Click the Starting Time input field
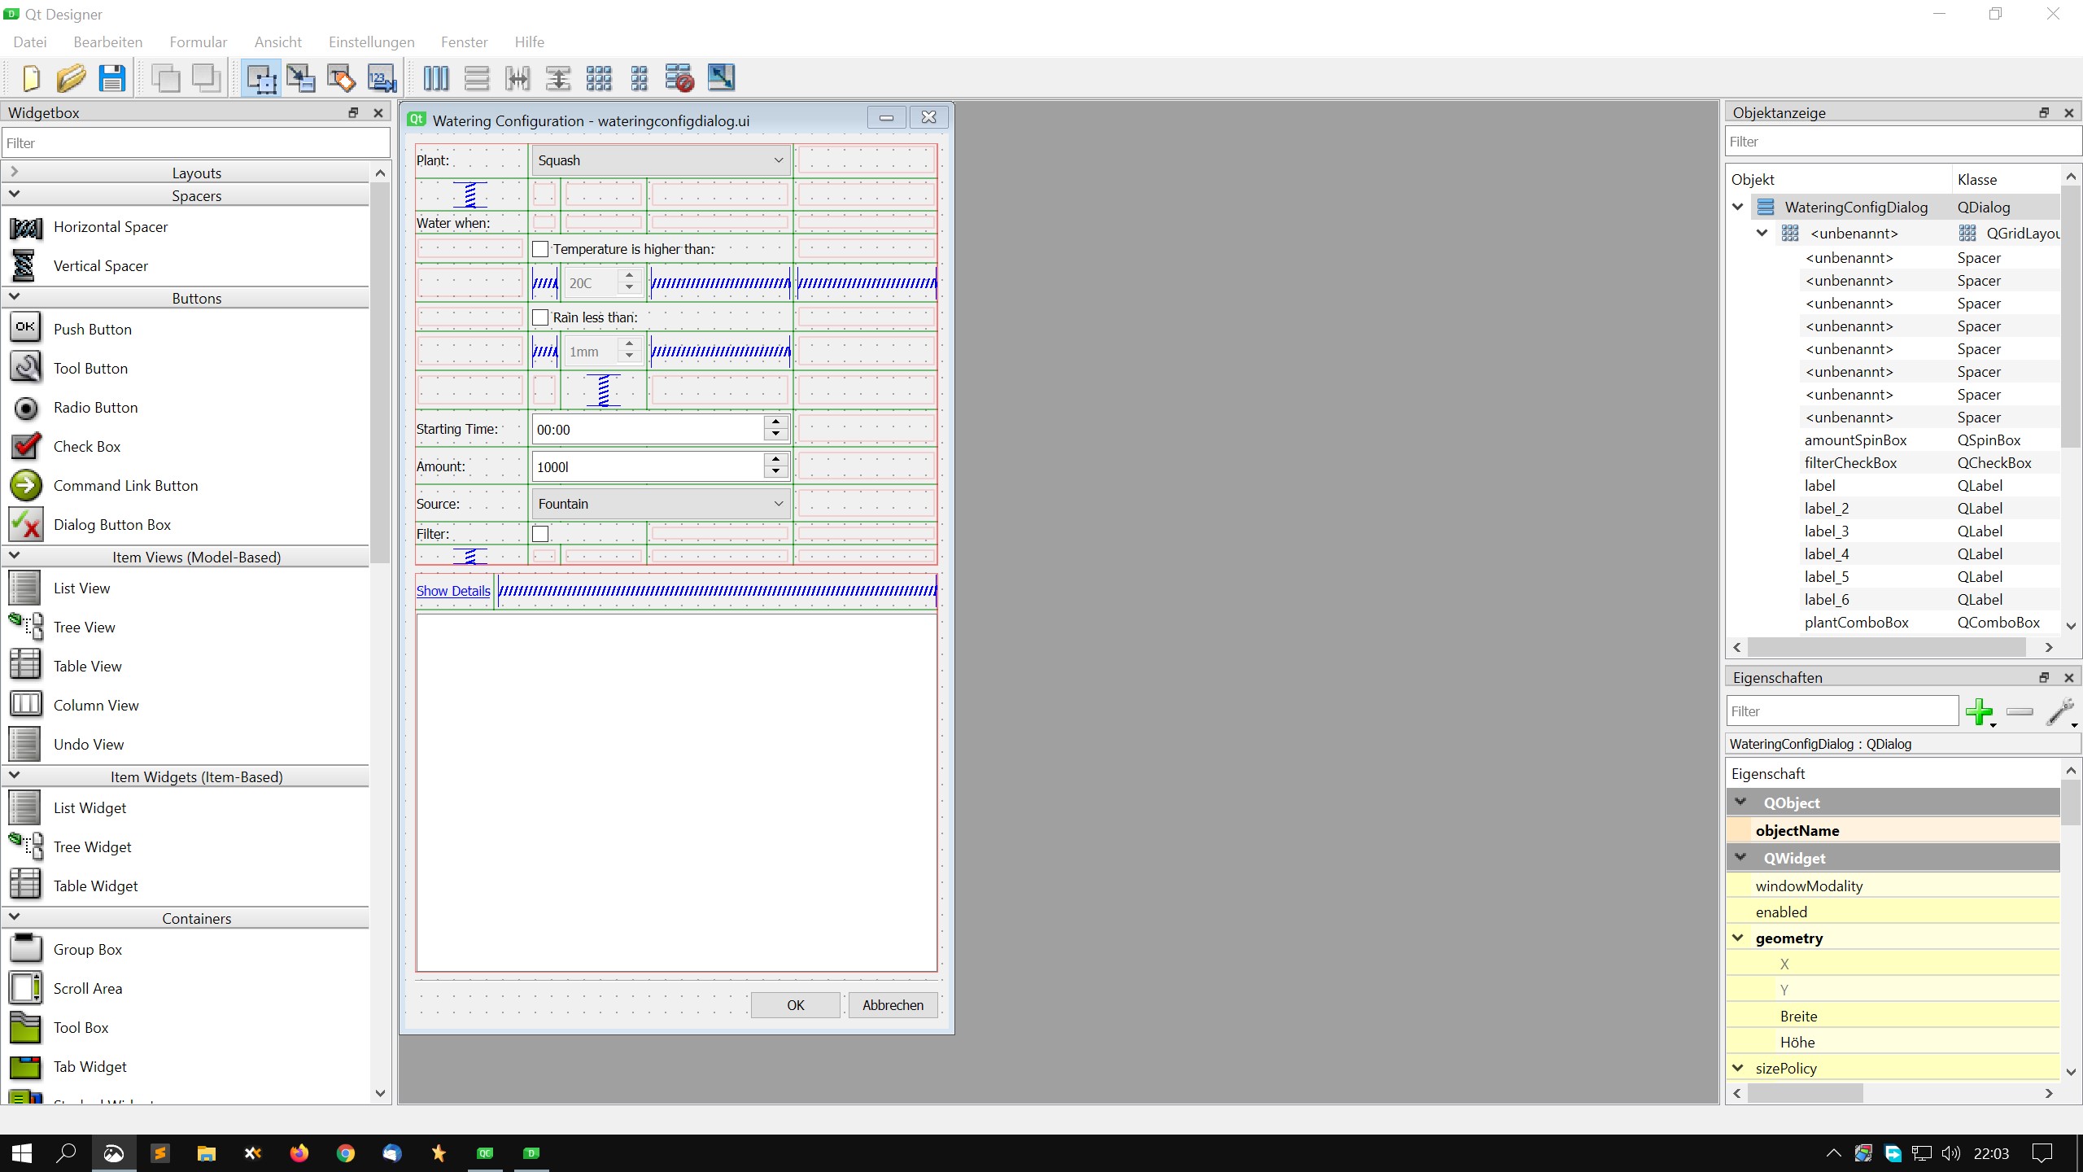 (651, 429)
